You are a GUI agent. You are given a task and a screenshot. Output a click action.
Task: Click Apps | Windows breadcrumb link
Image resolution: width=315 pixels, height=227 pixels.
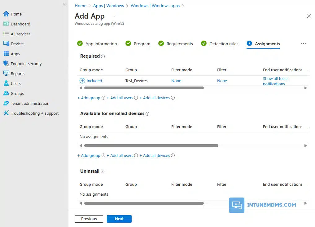pyautogui.click(x=108, y=6)
